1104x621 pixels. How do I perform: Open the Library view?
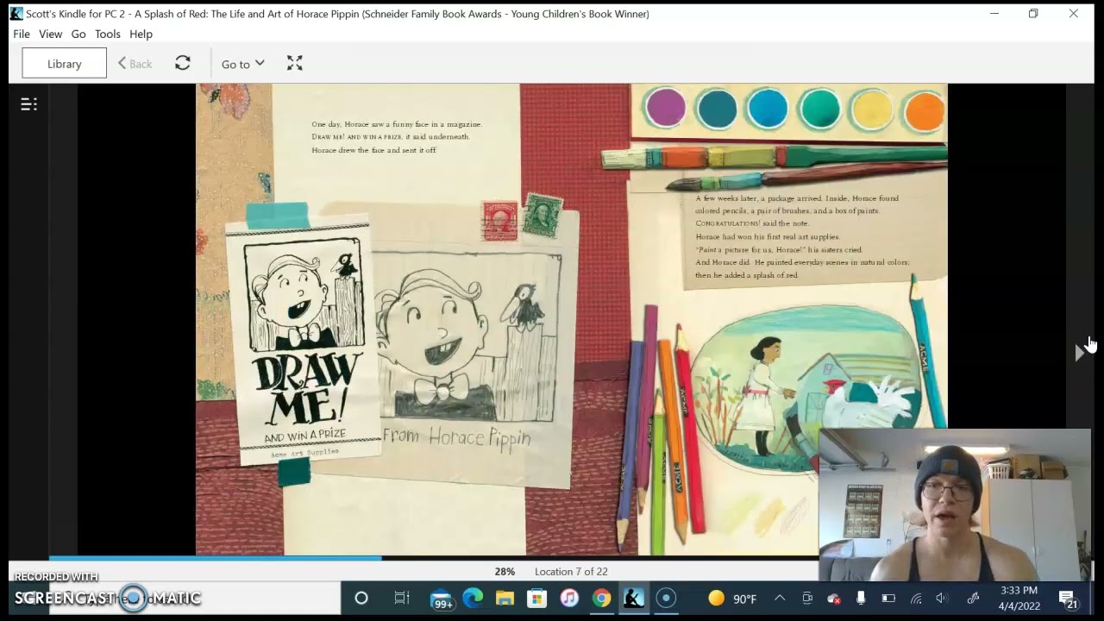click(x=65, y=64)
